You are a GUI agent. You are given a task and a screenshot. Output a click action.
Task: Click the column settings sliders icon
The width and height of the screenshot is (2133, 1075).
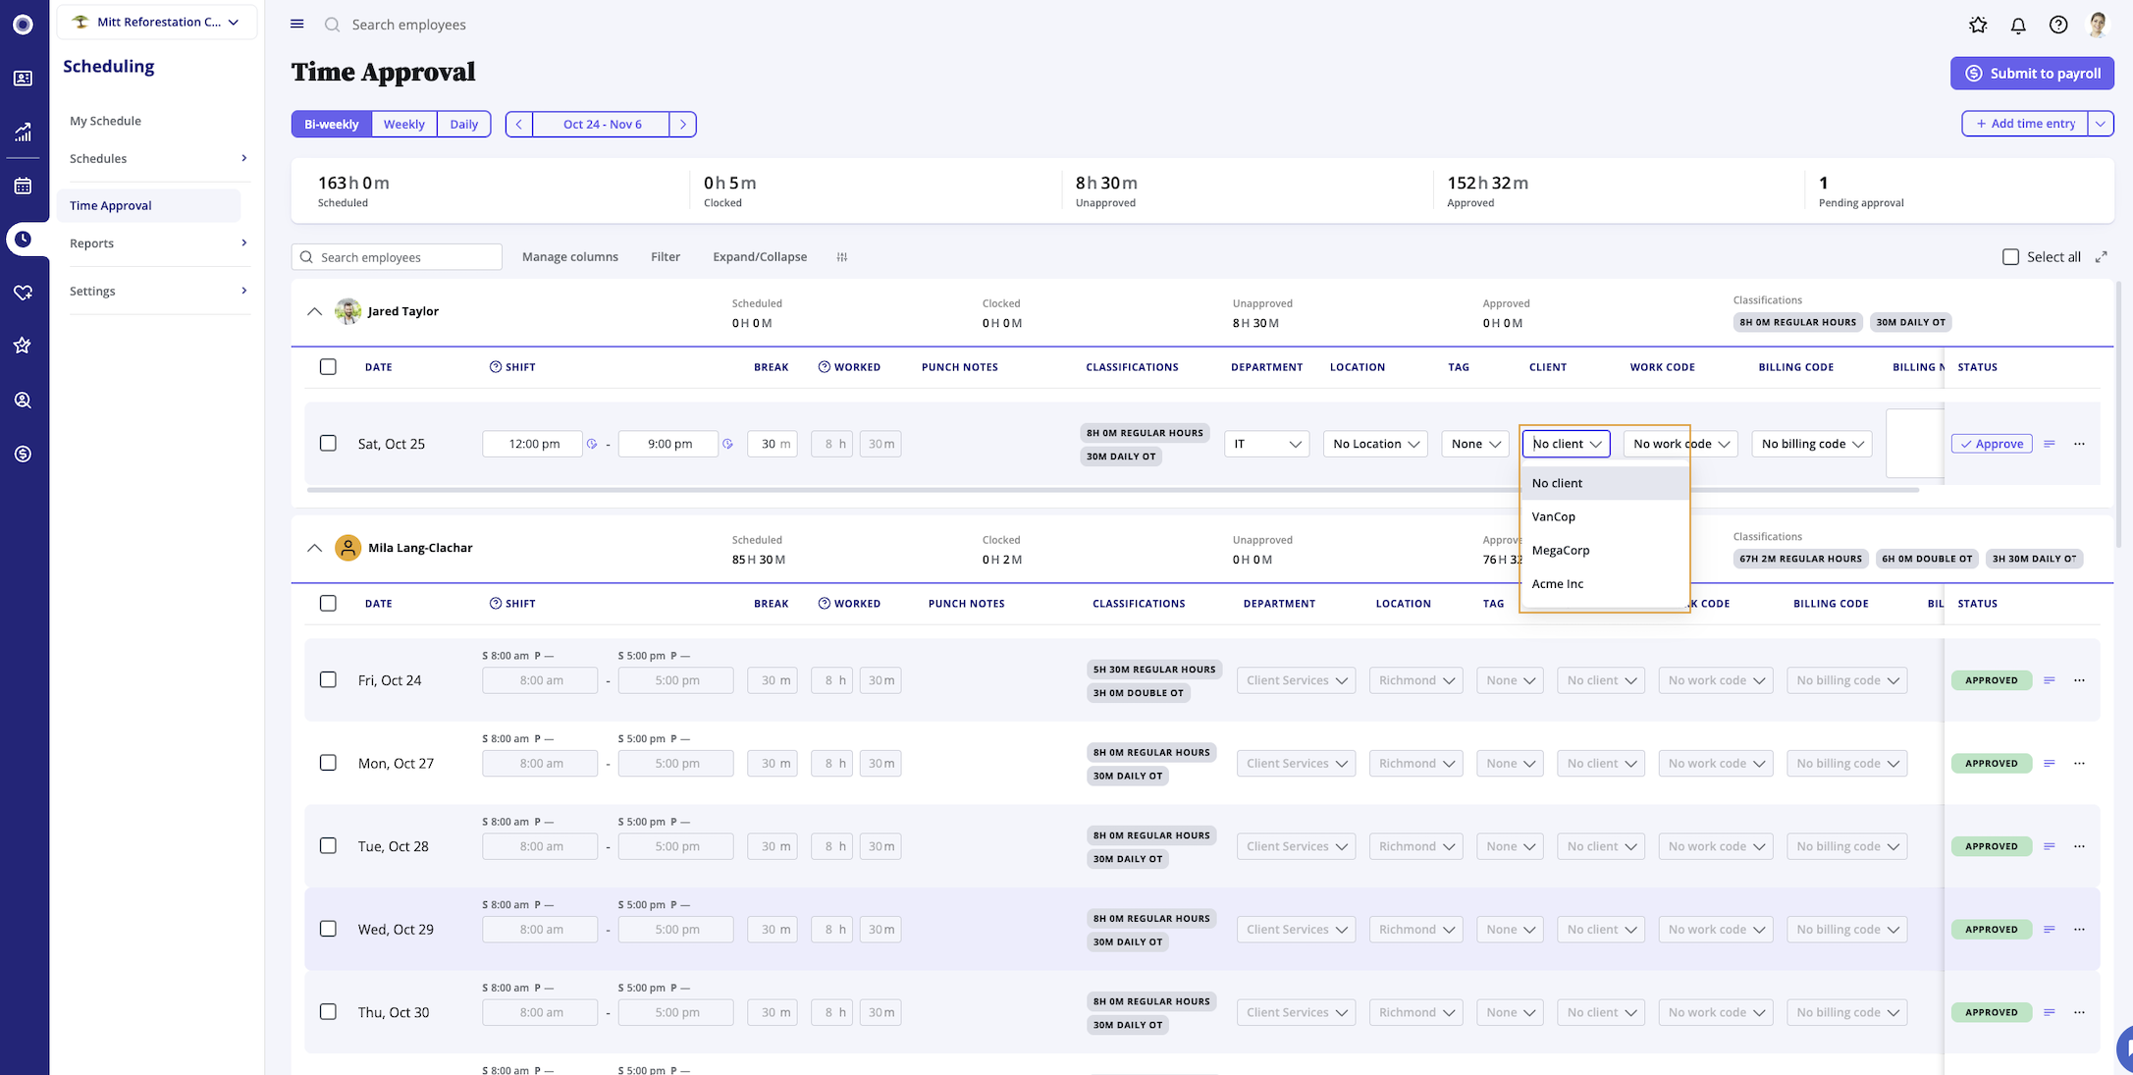[x=842, y=257]
